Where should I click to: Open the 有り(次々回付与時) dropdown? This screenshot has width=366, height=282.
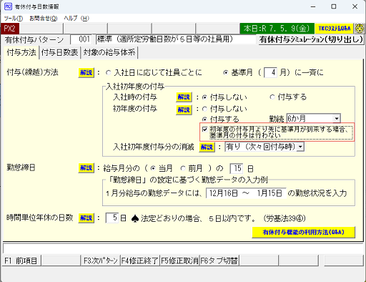[300, 147]
